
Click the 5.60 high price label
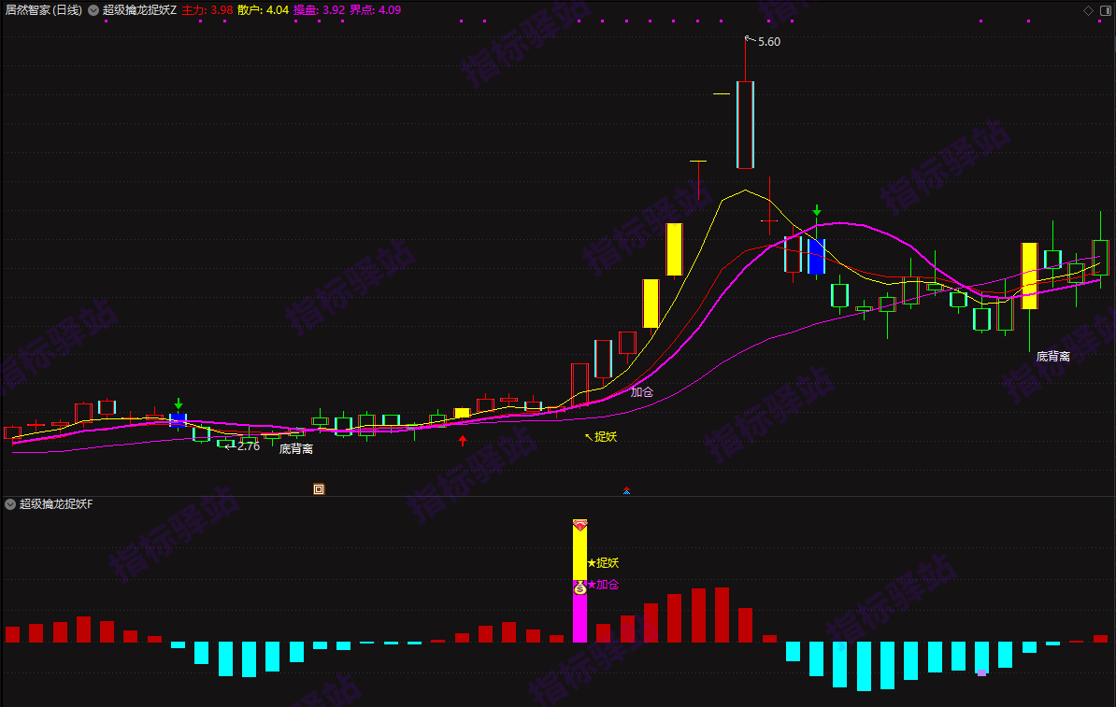click(768, 42)
